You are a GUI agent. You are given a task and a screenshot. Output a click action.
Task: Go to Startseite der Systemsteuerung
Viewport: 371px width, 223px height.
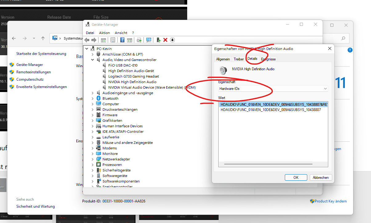click(x=41, y=54)
